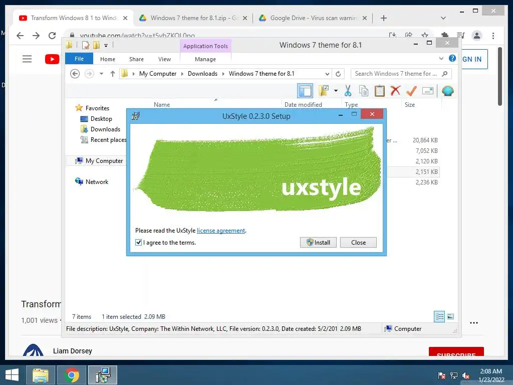This screenshot has width=513, height=385.
Task: Click Install in UxStyle Setup
Action: click(318, 242)
